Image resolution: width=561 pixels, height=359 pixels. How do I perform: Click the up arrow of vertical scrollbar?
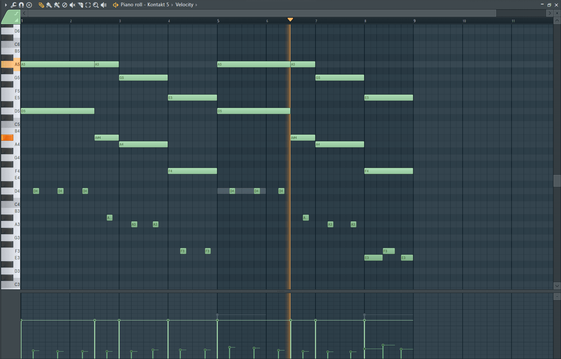click(557, 21)
